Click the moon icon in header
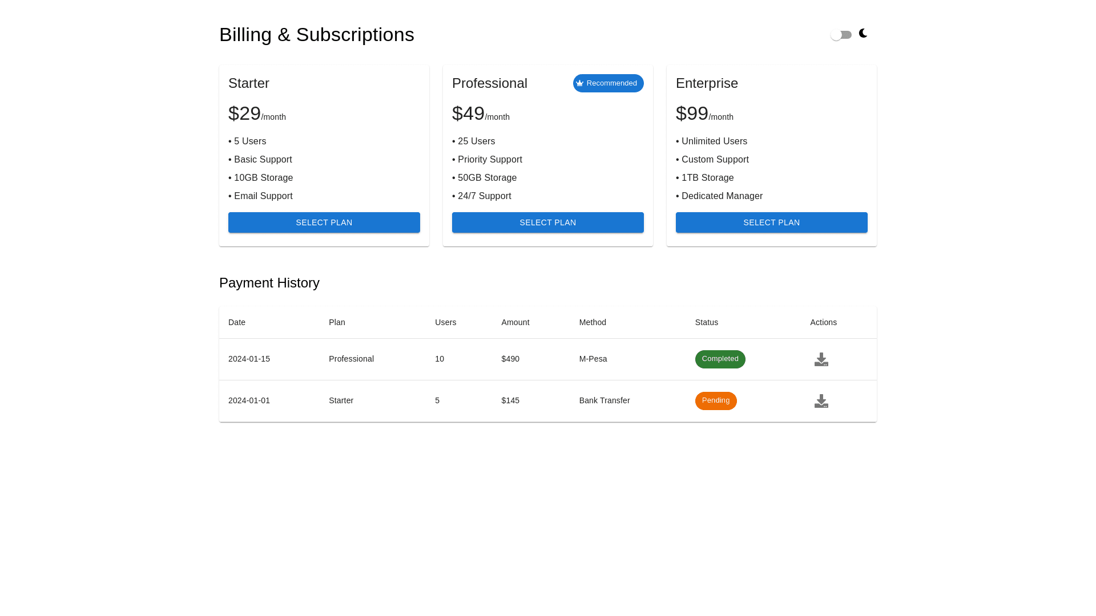This screenshot has width=1096, height=616. (x=863, y=34)
